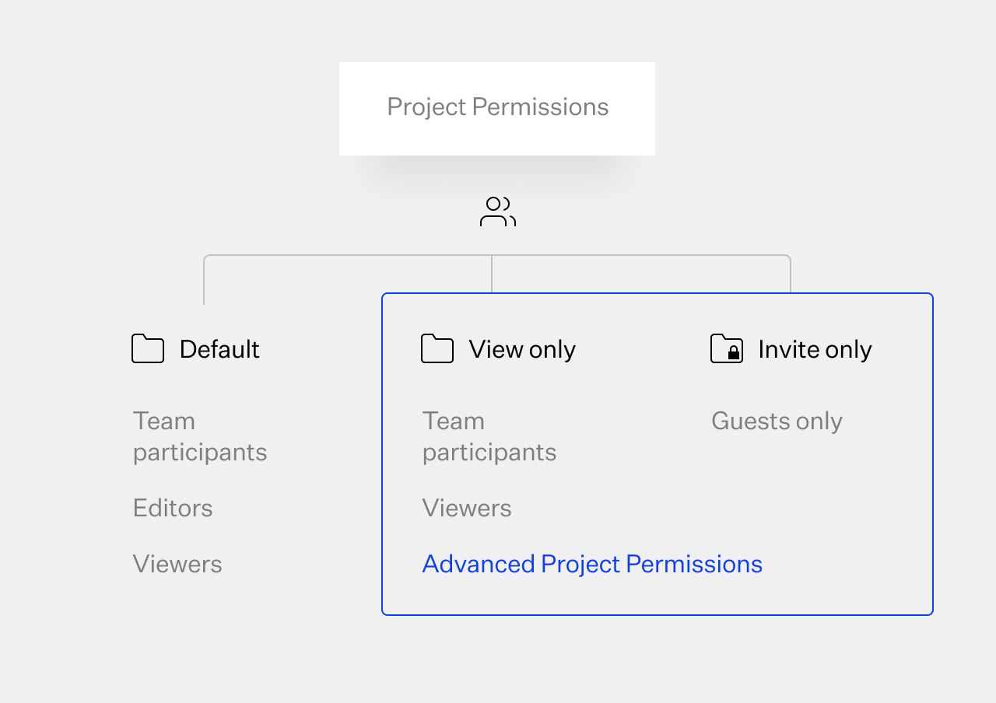Select the View only permission label
996x703 pixels.
click(x=522, y=349)
